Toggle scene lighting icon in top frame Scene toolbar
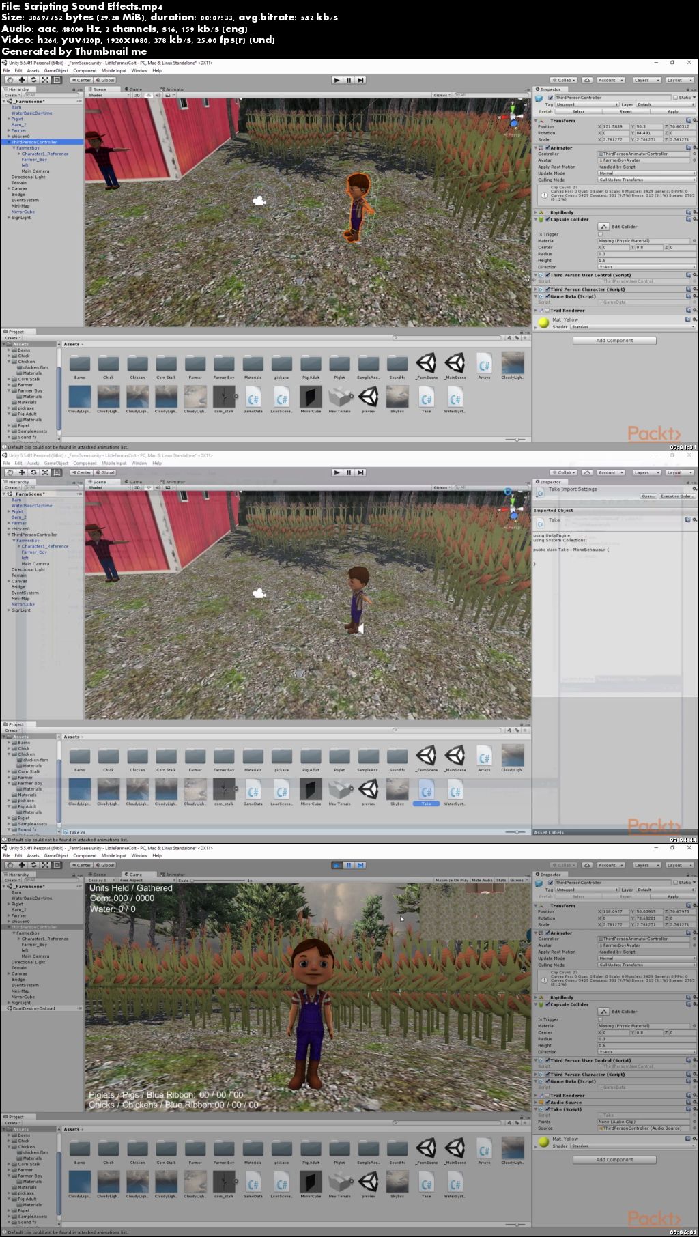 [149, 95]
